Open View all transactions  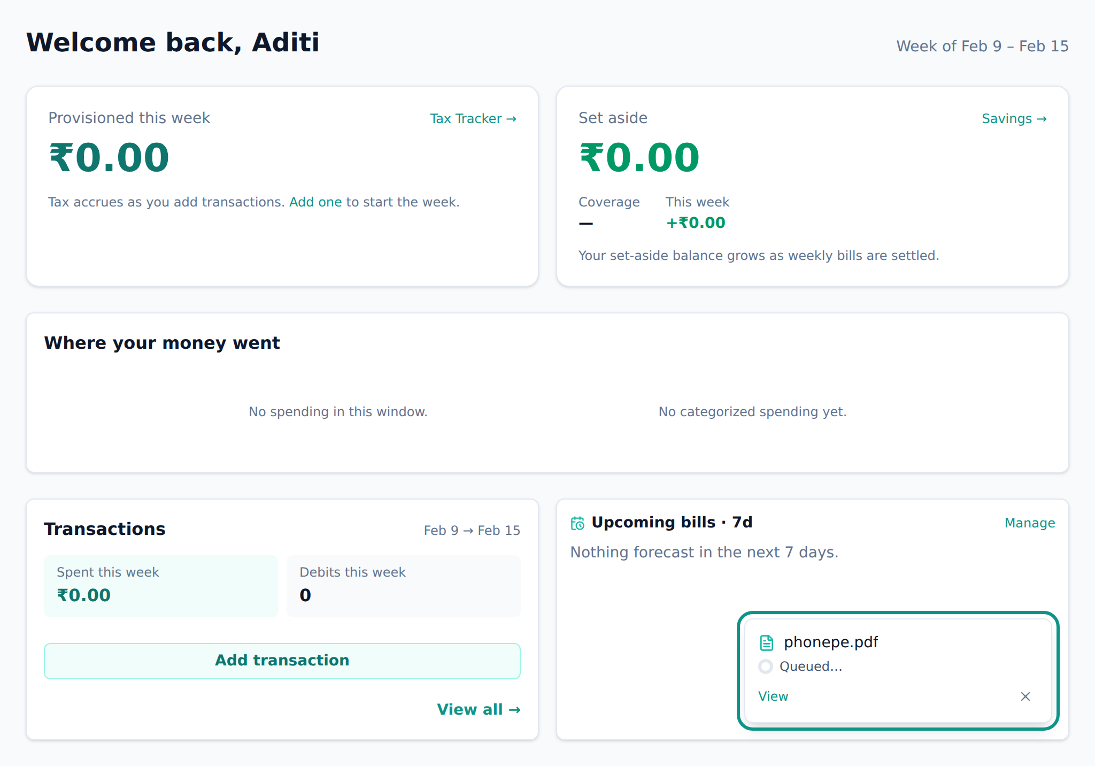pos(479,709)
